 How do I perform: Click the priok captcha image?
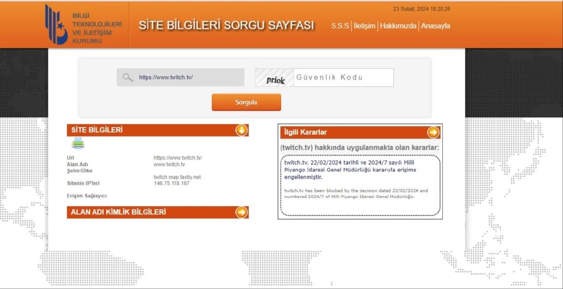(x=274, y=77)
